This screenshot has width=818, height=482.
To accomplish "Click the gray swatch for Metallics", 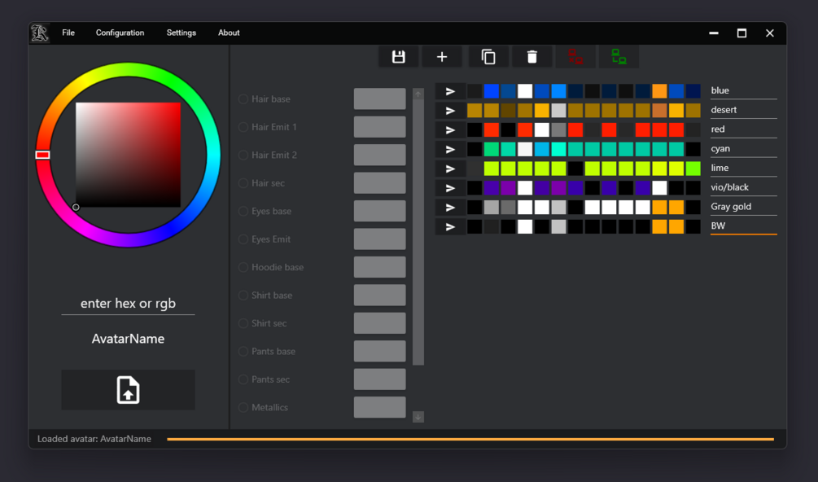I will point(380,407).
